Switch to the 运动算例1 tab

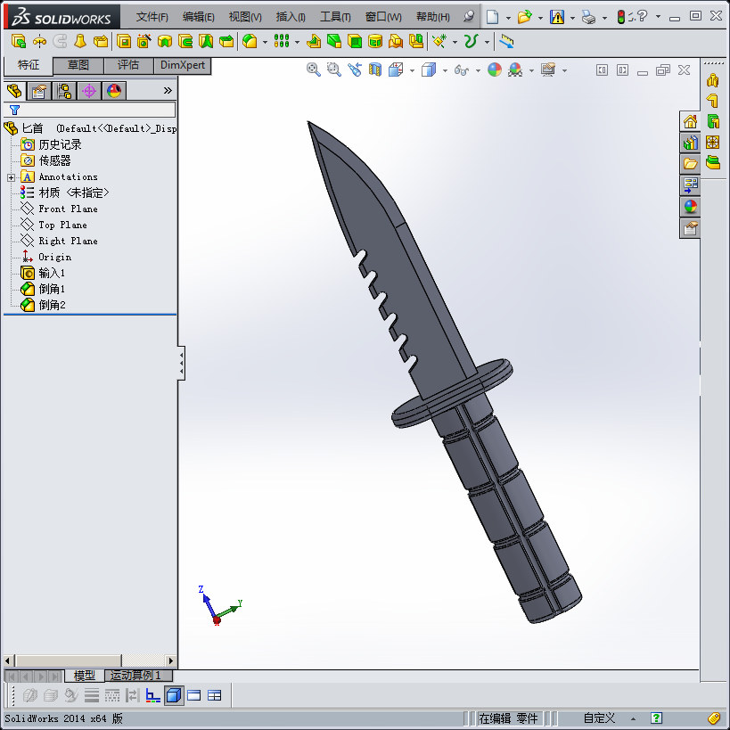tap(138, 675)
